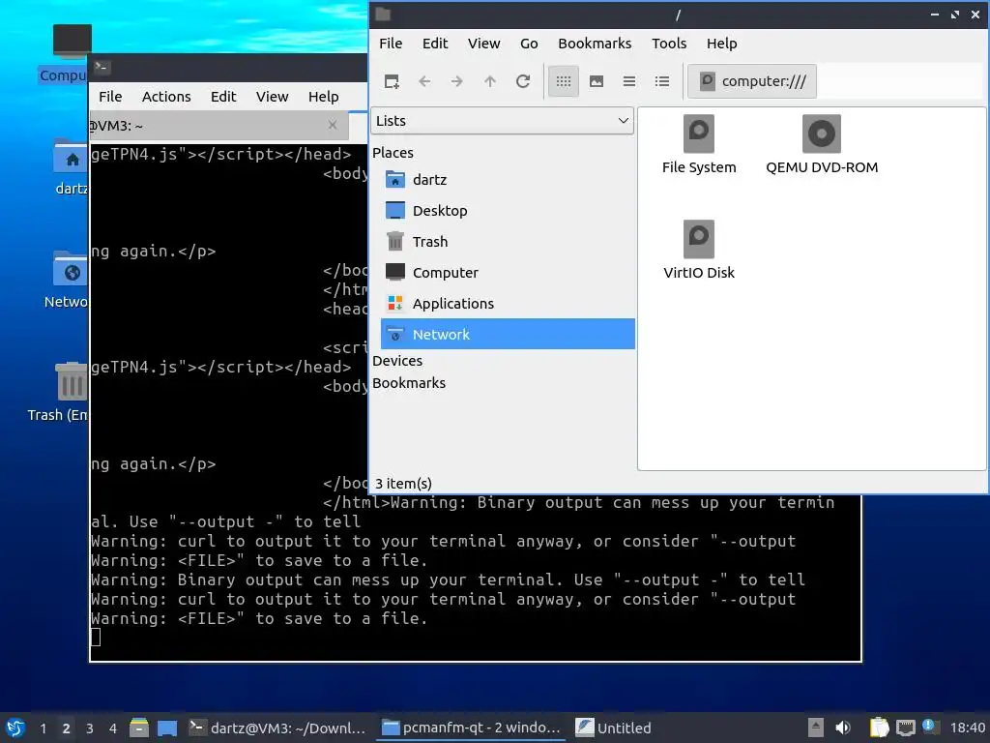Select dartz home in Places

pyautogui.click(x=508, y=179)
